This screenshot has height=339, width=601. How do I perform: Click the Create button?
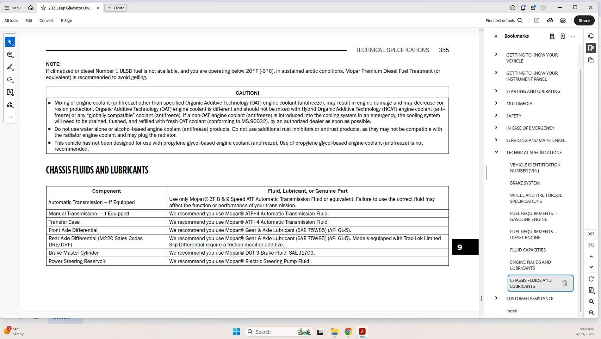115,8
